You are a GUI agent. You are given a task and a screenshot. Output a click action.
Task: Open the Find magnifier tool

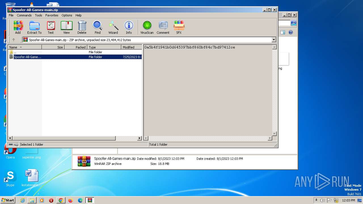98,27
